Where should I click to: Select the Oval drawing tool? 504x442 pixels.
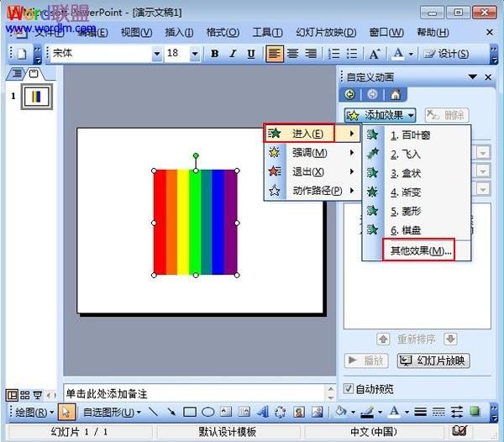207,412
